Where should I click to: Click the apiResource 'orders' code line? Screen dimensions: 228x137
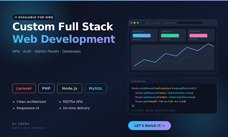coord(165,97)
